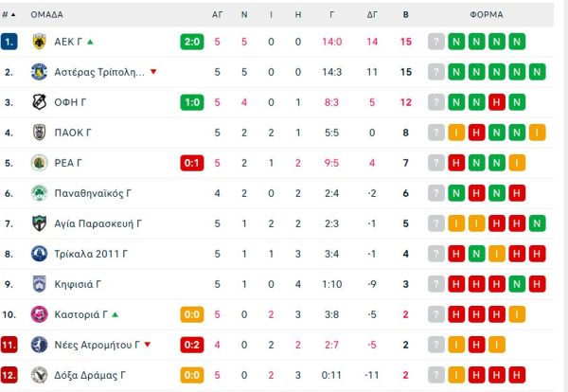This screenshot has height=392, width=568.
Task: Open the live 2:0 score badge for ΑΕΚ Γ
Action: click(x=192, y=42)
